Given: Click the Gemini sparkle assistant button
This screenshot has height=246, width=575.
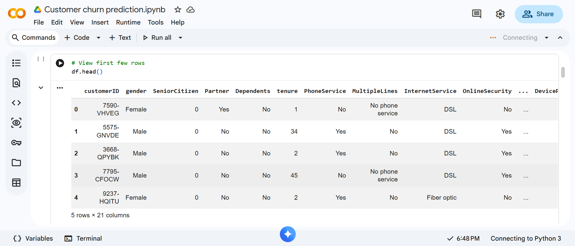Looking at the screenshot, I should pyautogui.click(x=287, y=234).
